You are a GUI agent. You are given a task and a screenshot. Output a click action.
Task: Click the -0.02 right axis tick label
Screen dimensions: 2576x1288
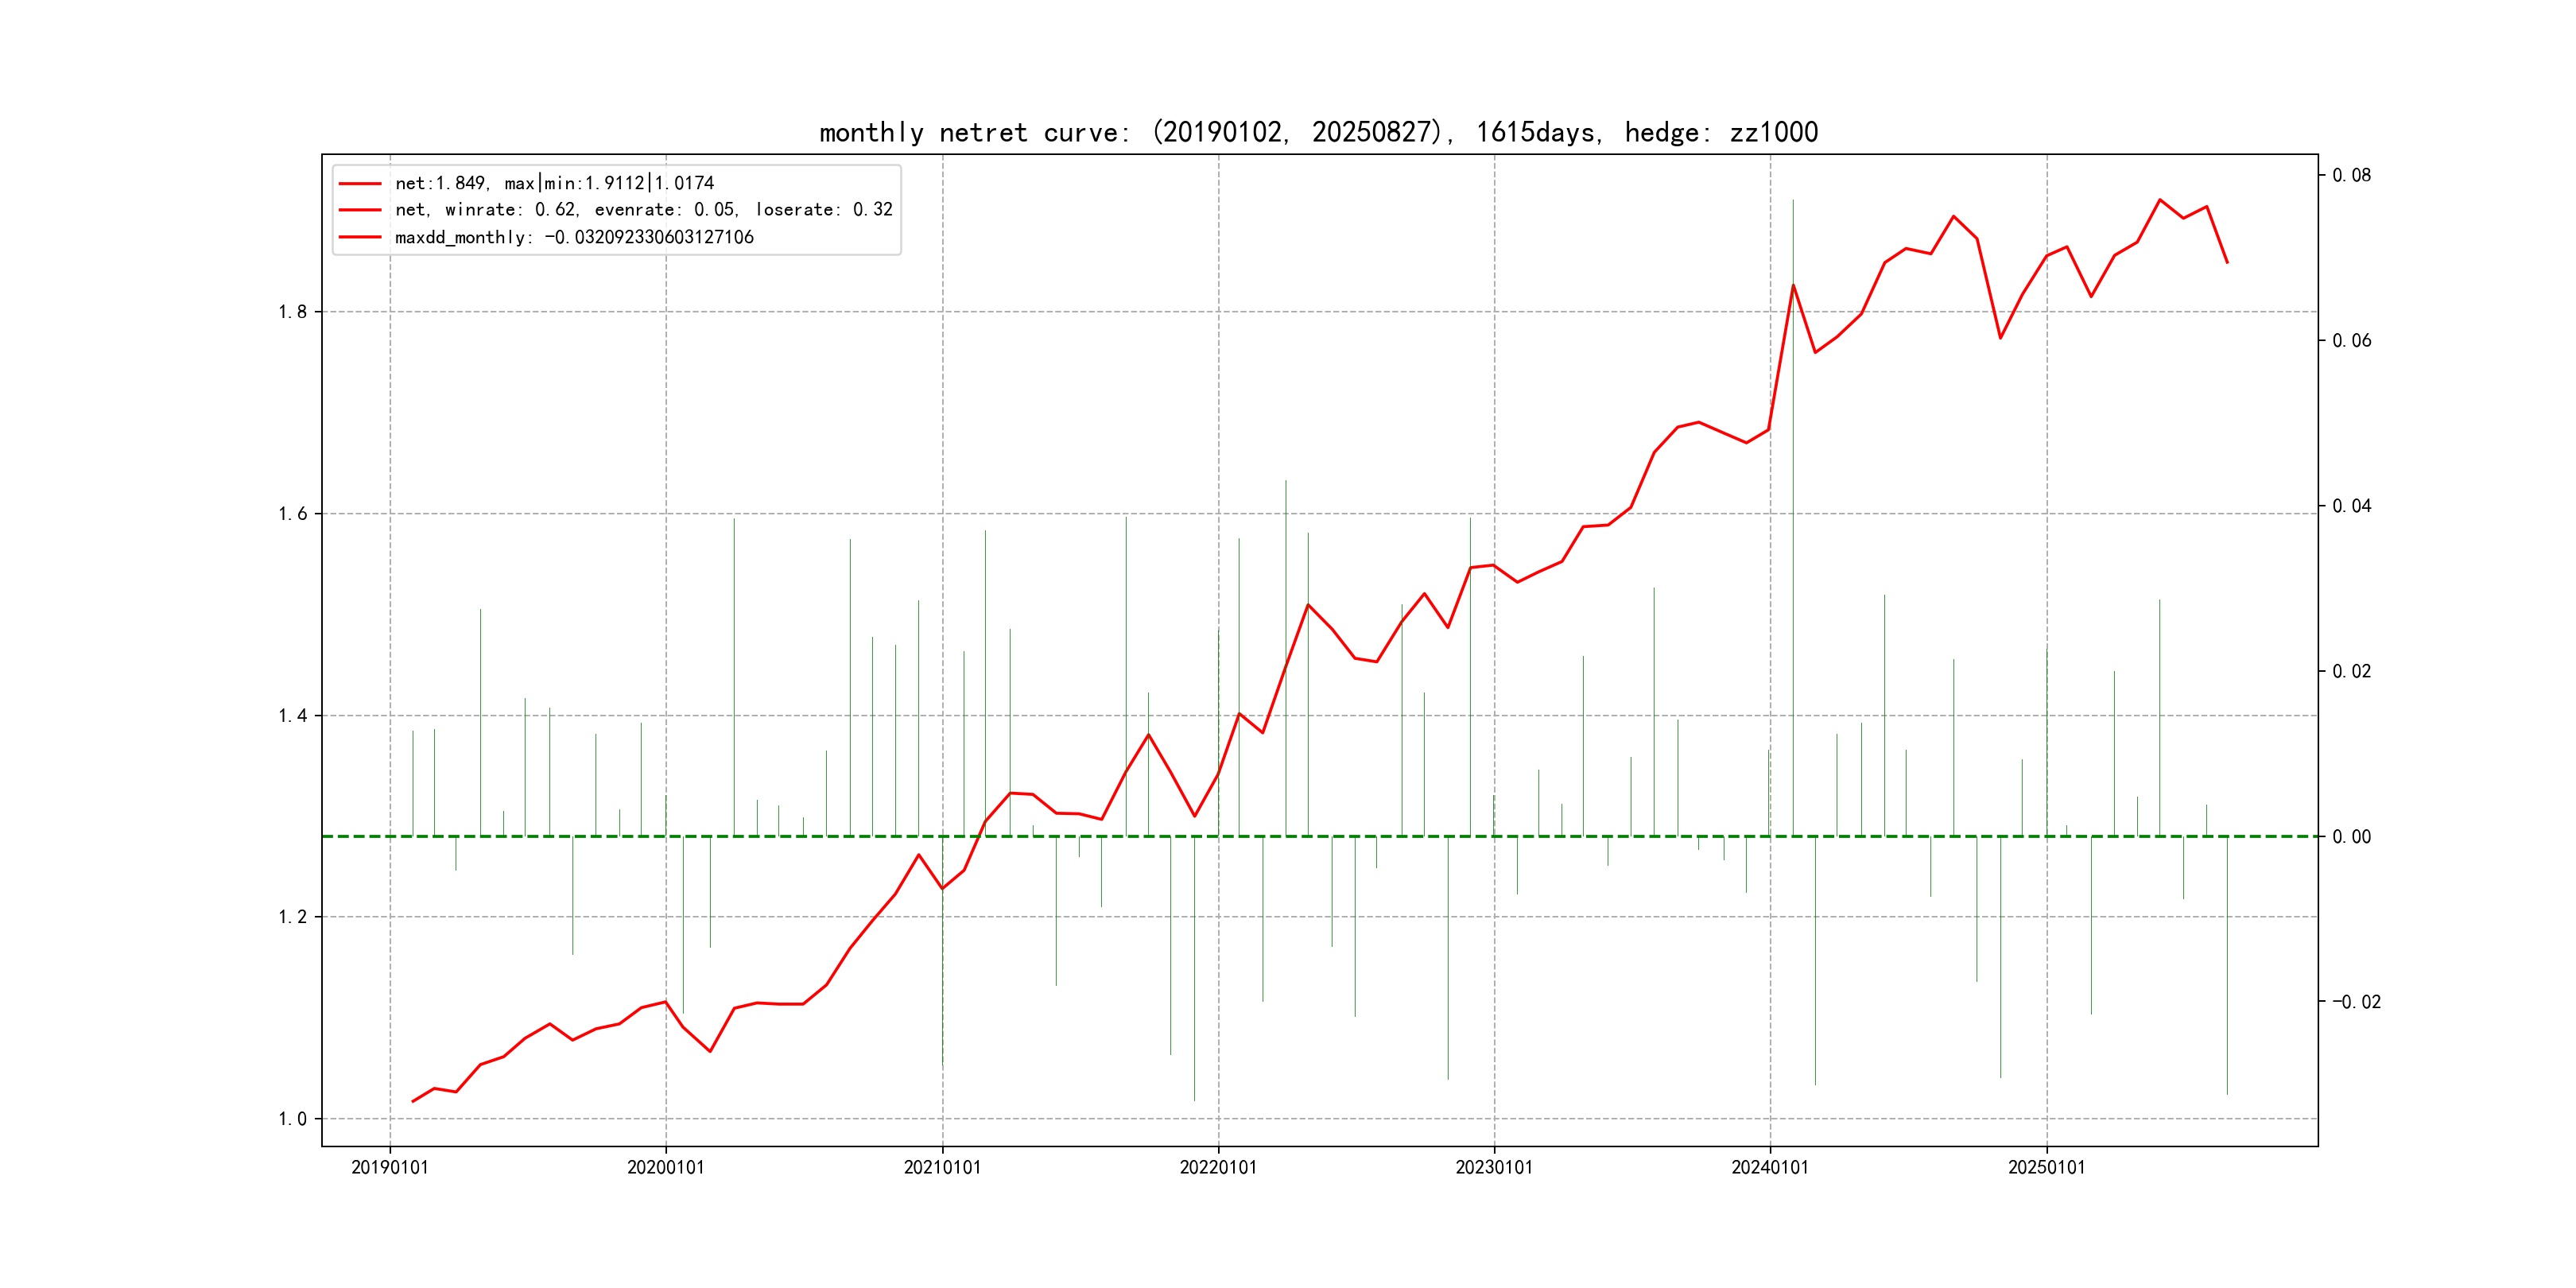(x=2356, y=1002)
